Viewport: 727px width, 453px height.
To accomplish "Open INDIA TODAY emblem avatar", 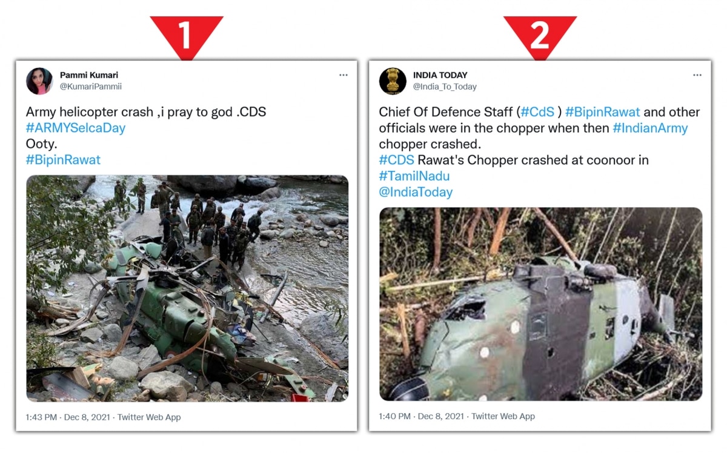I will 393,81.
